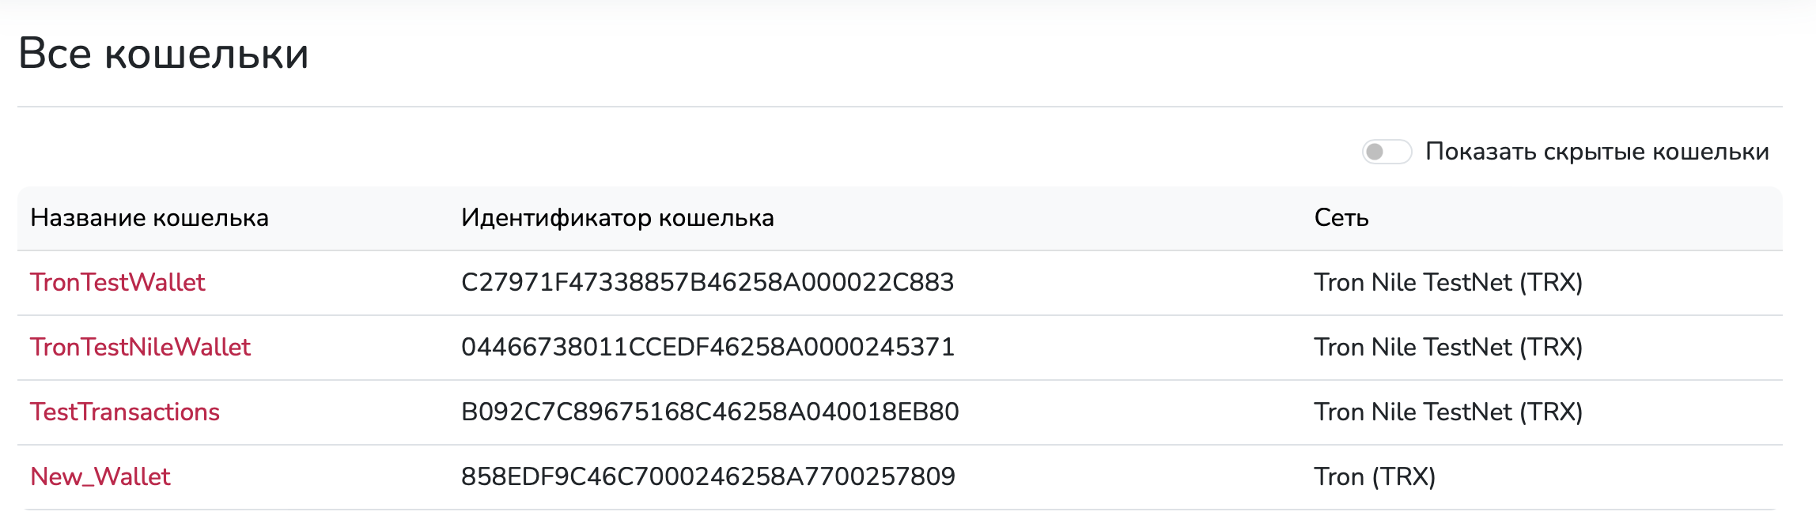Open the TronTestNileWallet wallet link
The image size is (1816, 523).
(140, 348)
